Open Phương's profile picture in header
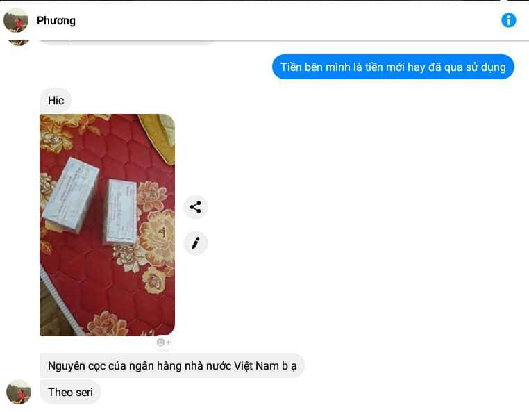Screen dimensions: 529x412 pyautogui.click(x=16, y=20)
